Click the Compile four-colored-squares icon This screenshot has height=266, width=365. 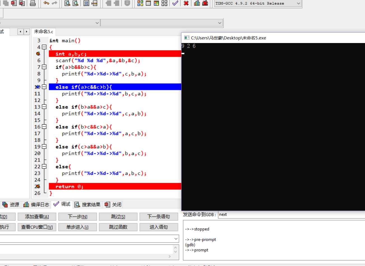point(140,3)
